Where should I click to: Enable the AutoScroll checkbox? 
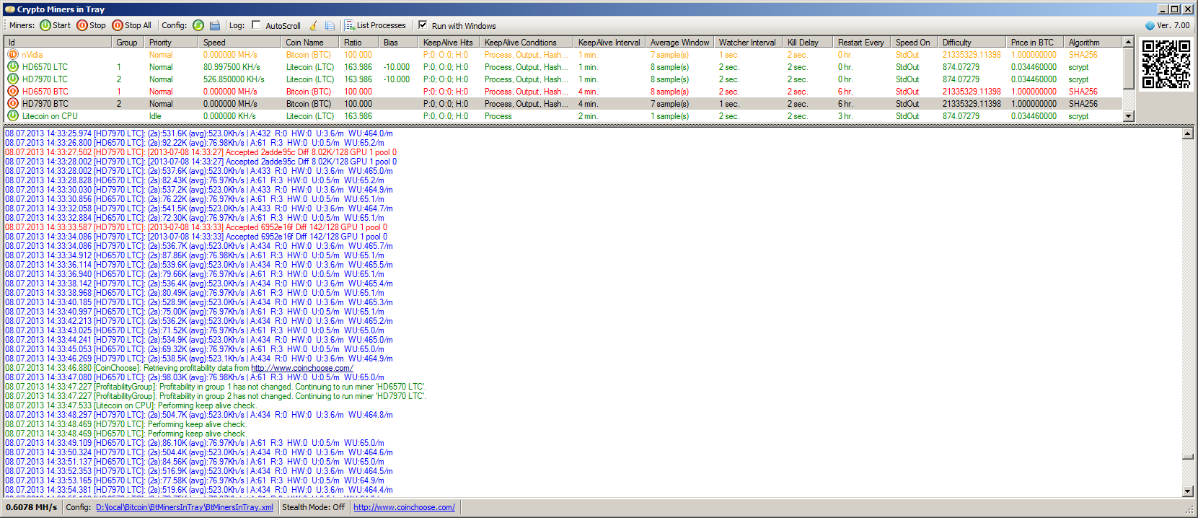256,25
